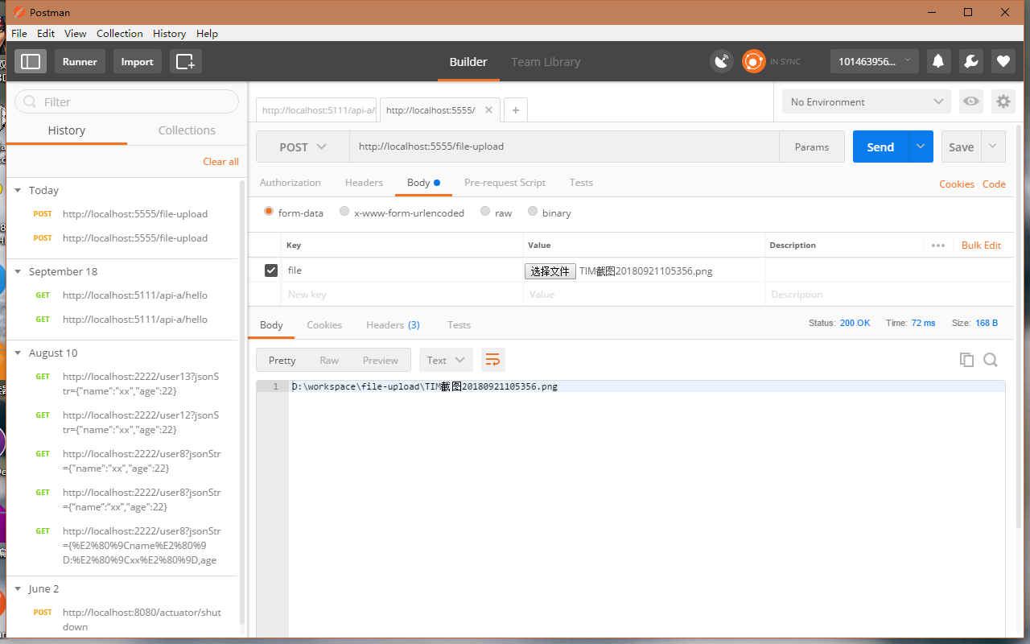The height and width of the screenshot is (644, 1030).
Task: Open response Headers (3) tab
Action: coord(393,325)
